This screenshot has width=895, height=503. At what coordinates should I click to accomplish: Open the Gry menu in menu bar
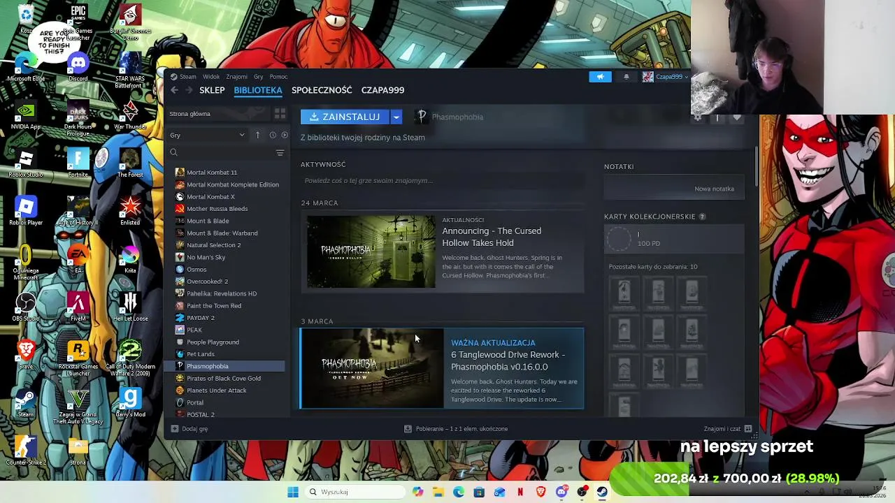pyautogui.click(x=258, y=77)
